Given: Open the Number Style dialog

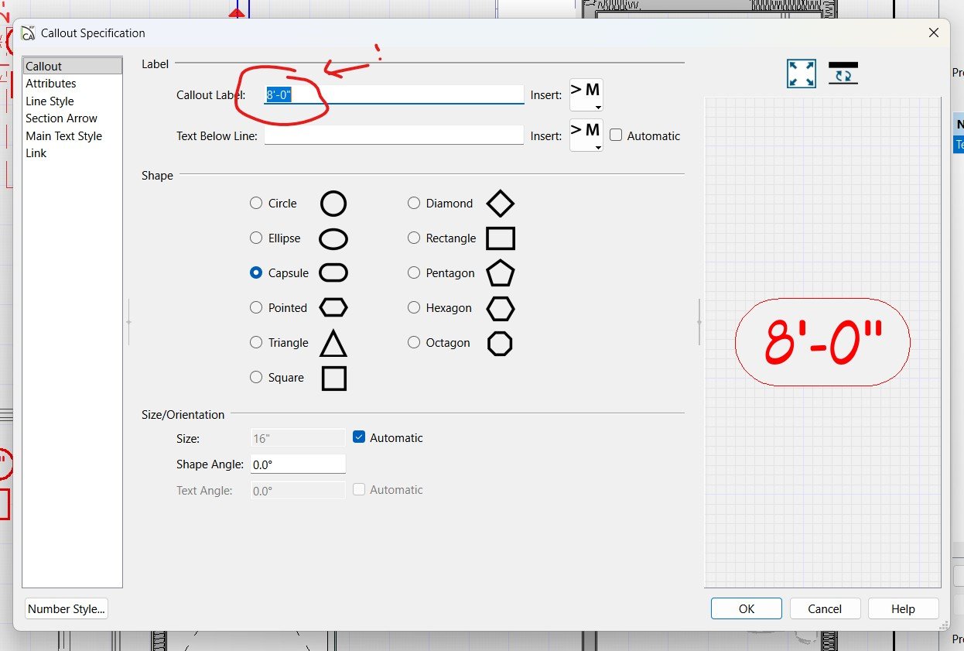Looking at the screenshot, I should click(x=66, y=609).
